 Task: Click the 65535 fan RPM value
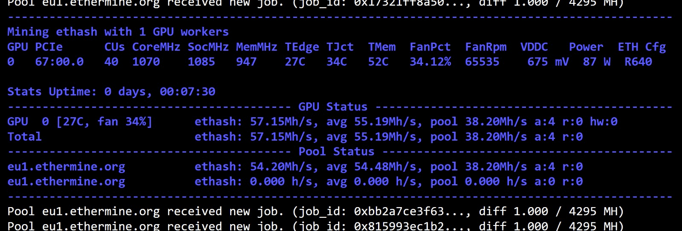482,62
